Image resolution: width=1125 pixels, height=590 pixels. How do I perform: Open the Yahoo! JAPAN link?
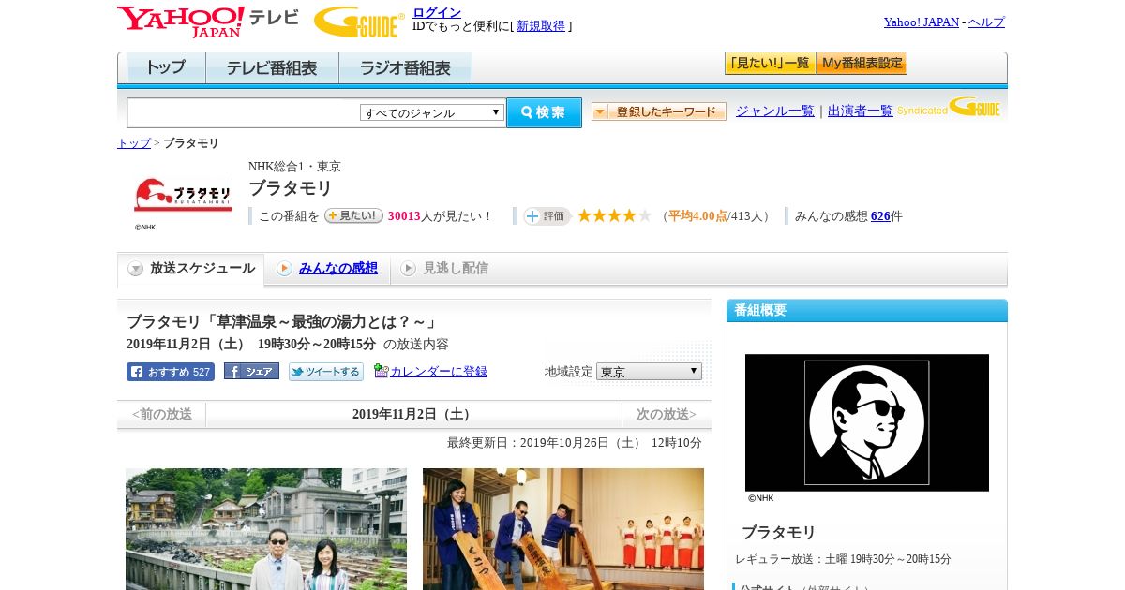coord(922,22)
